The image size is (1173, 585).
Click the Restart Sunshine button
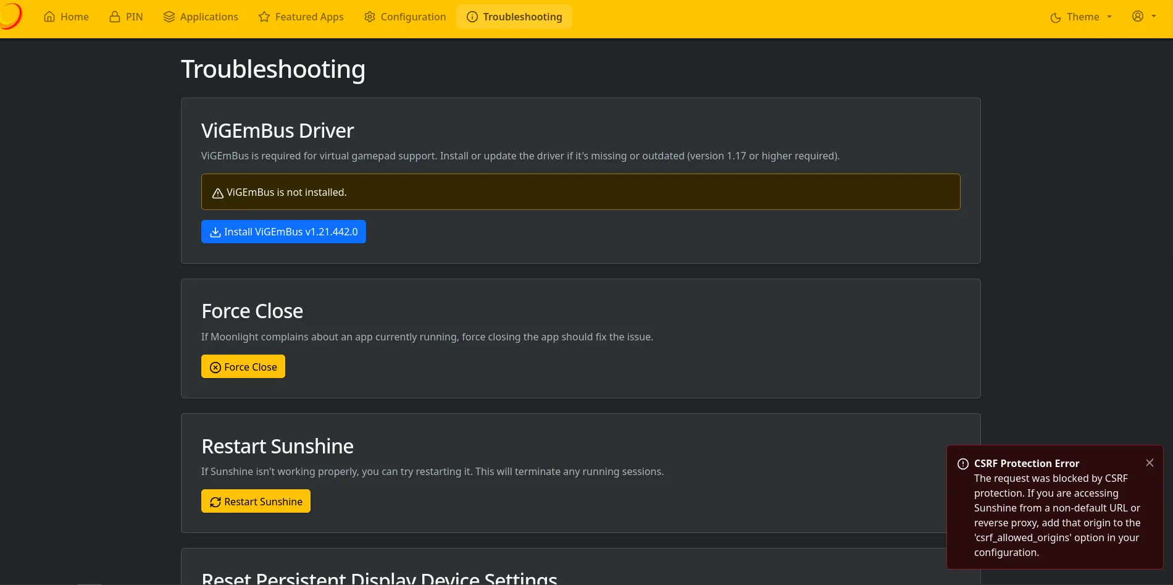tap(256, 501)
